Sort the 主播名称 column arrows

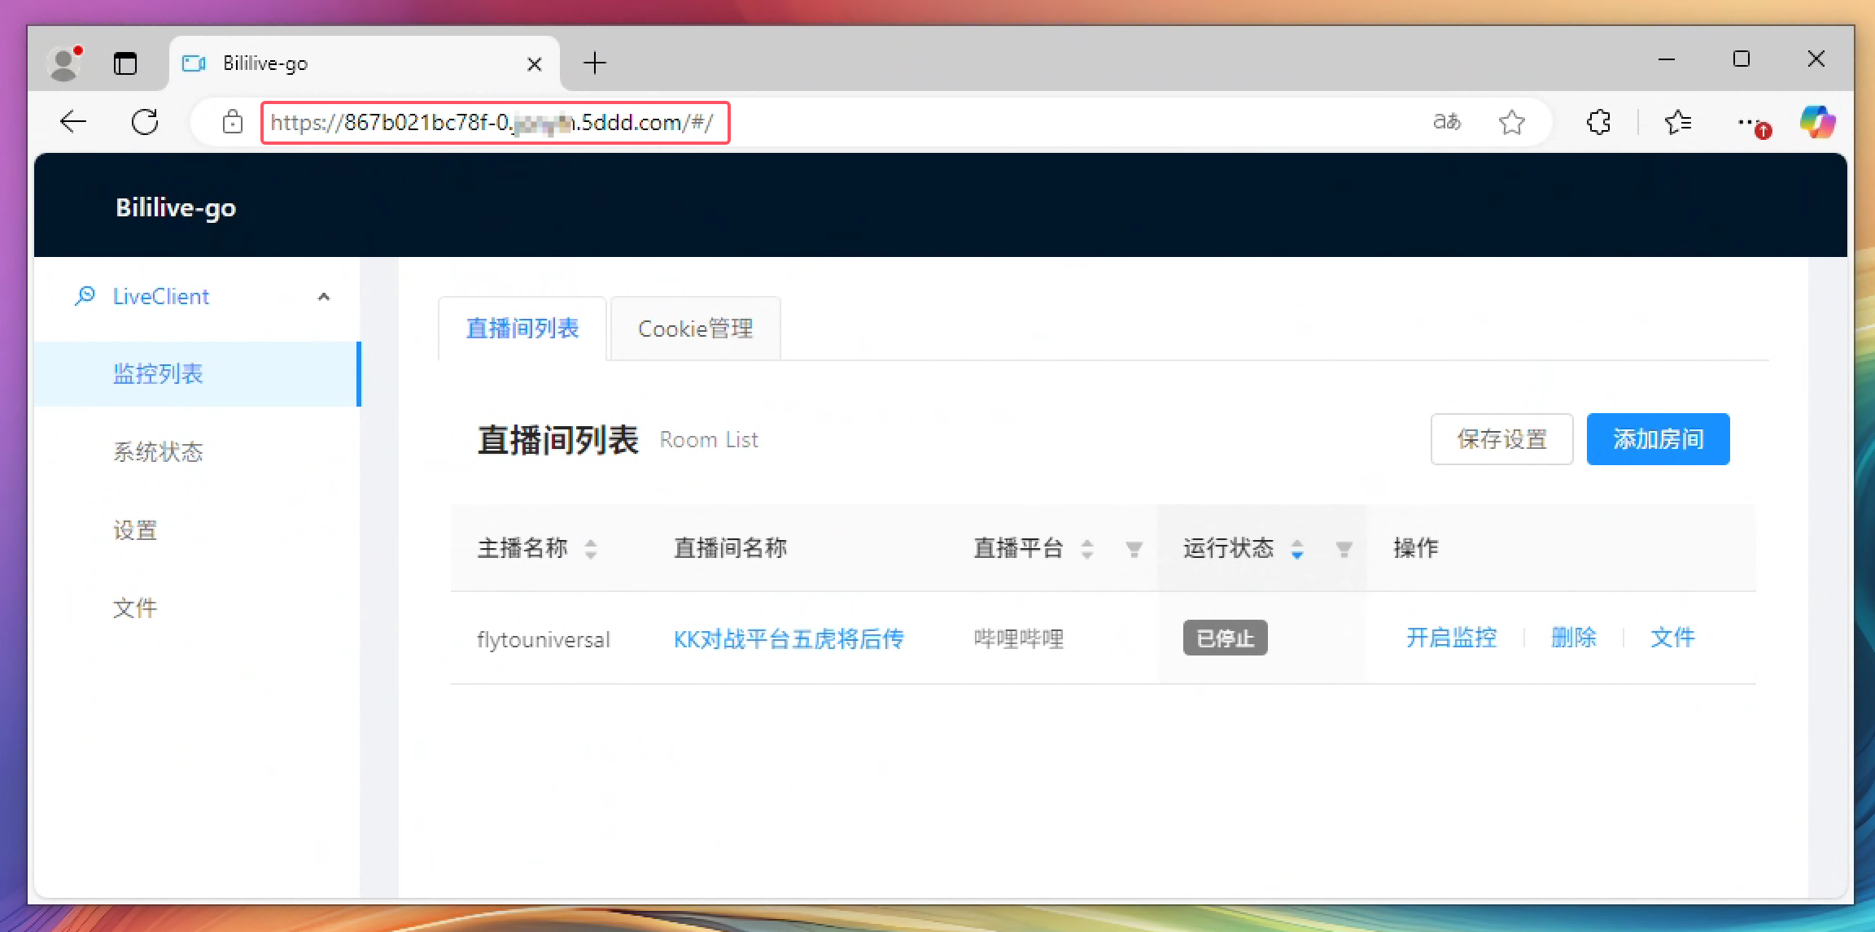pyautogui.click(x=591, y=549)
